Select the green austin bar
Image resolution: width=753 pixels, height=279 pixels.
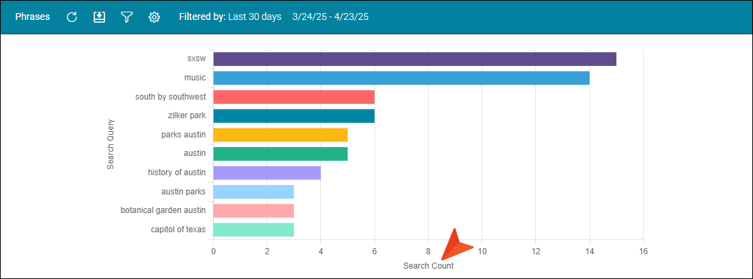click(280, 154)
